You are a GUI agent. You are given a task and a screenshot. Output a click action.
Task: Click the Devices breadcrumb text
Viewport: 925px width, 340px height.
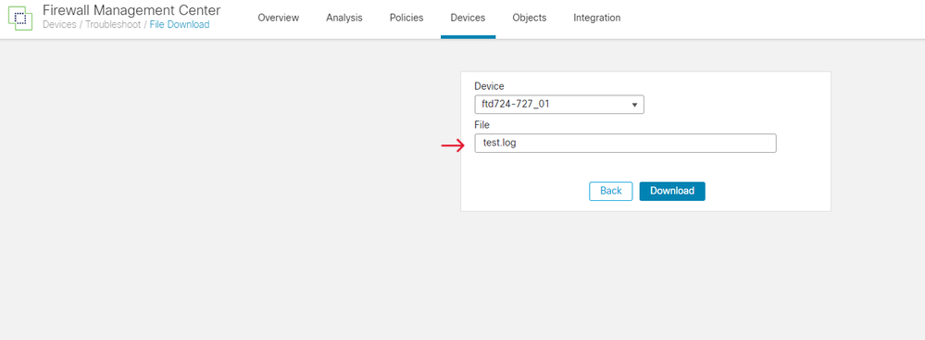point(59,25)
